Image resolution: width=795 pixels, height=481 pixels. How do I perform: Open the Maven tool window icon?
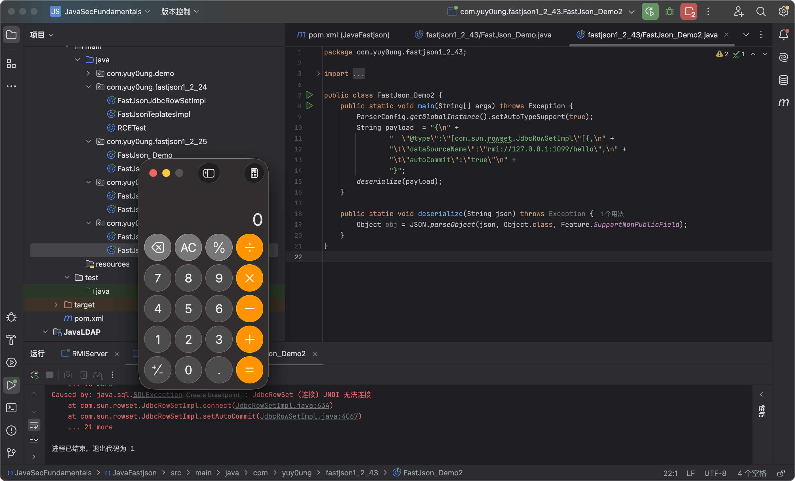[x=783, y=103]
